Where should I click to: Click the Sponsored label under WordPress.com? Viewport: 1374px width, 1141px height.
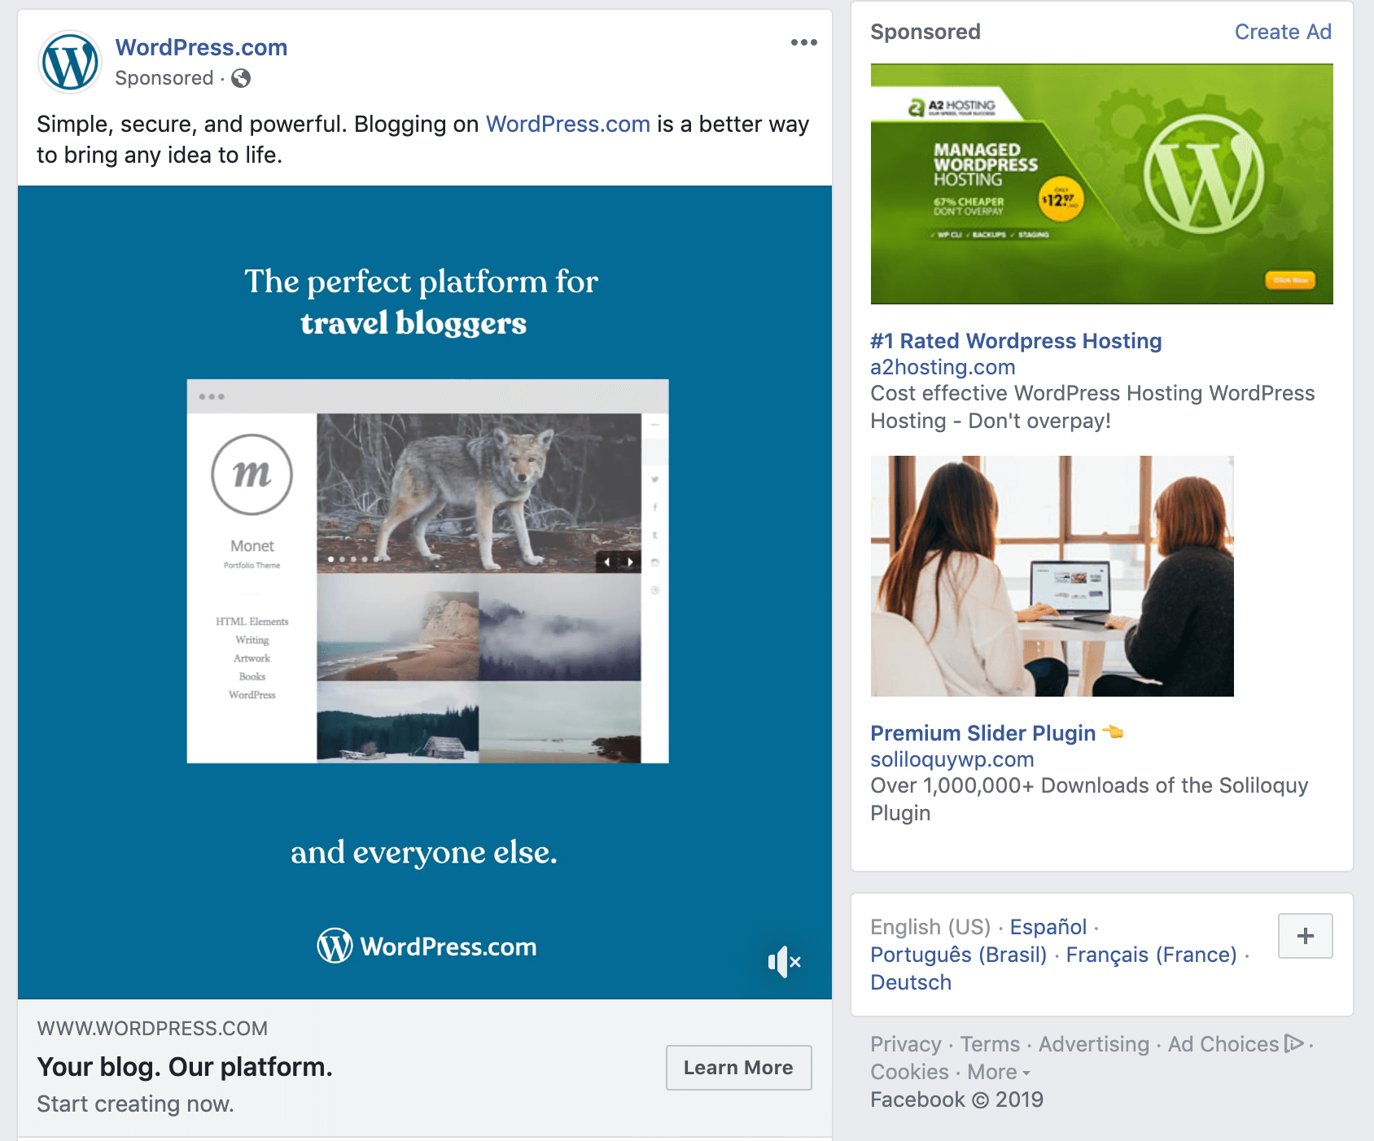tap(164, 78)
